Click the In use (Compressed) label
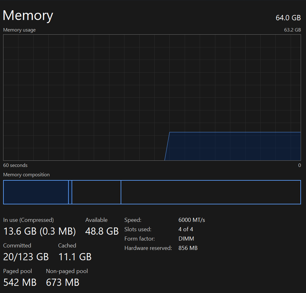306x293 pixels. pyautogui.click(x=28, y=220)
